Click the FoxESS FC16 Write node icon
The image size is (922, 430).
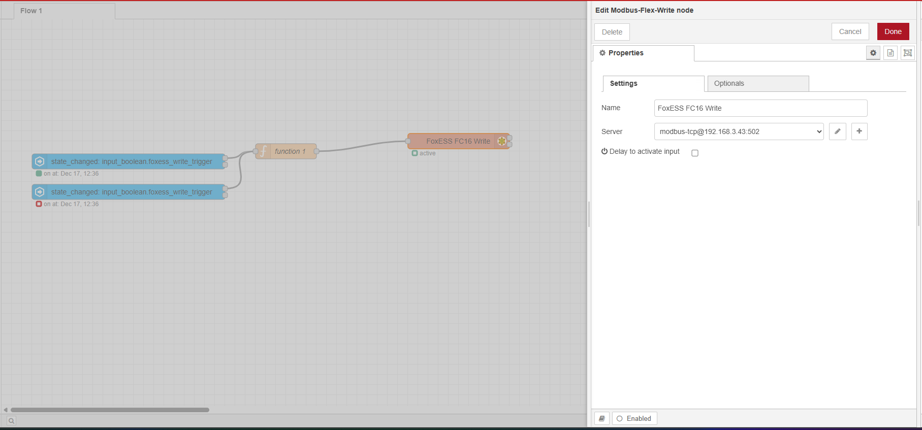(501, 141)
